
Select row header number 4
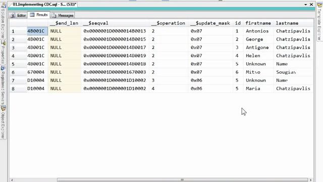pos(18,56)
